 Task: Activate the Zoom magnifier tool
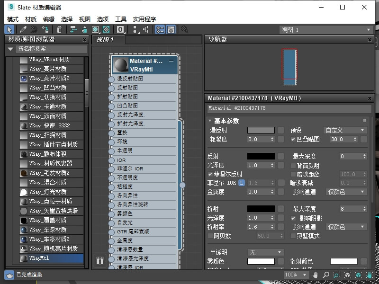(326, 275)
